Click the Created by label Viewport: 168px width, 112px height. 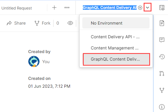(39, 52)
